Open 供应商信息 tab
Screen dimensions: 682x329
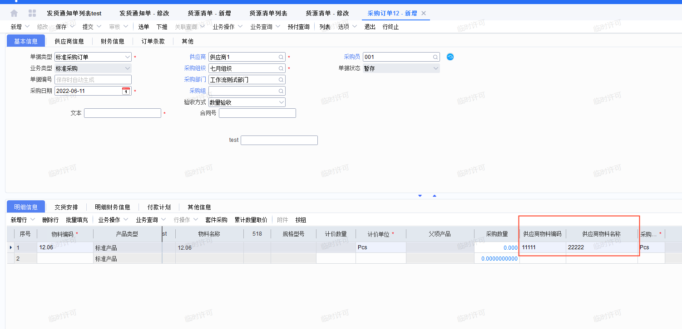pos(69,41)
